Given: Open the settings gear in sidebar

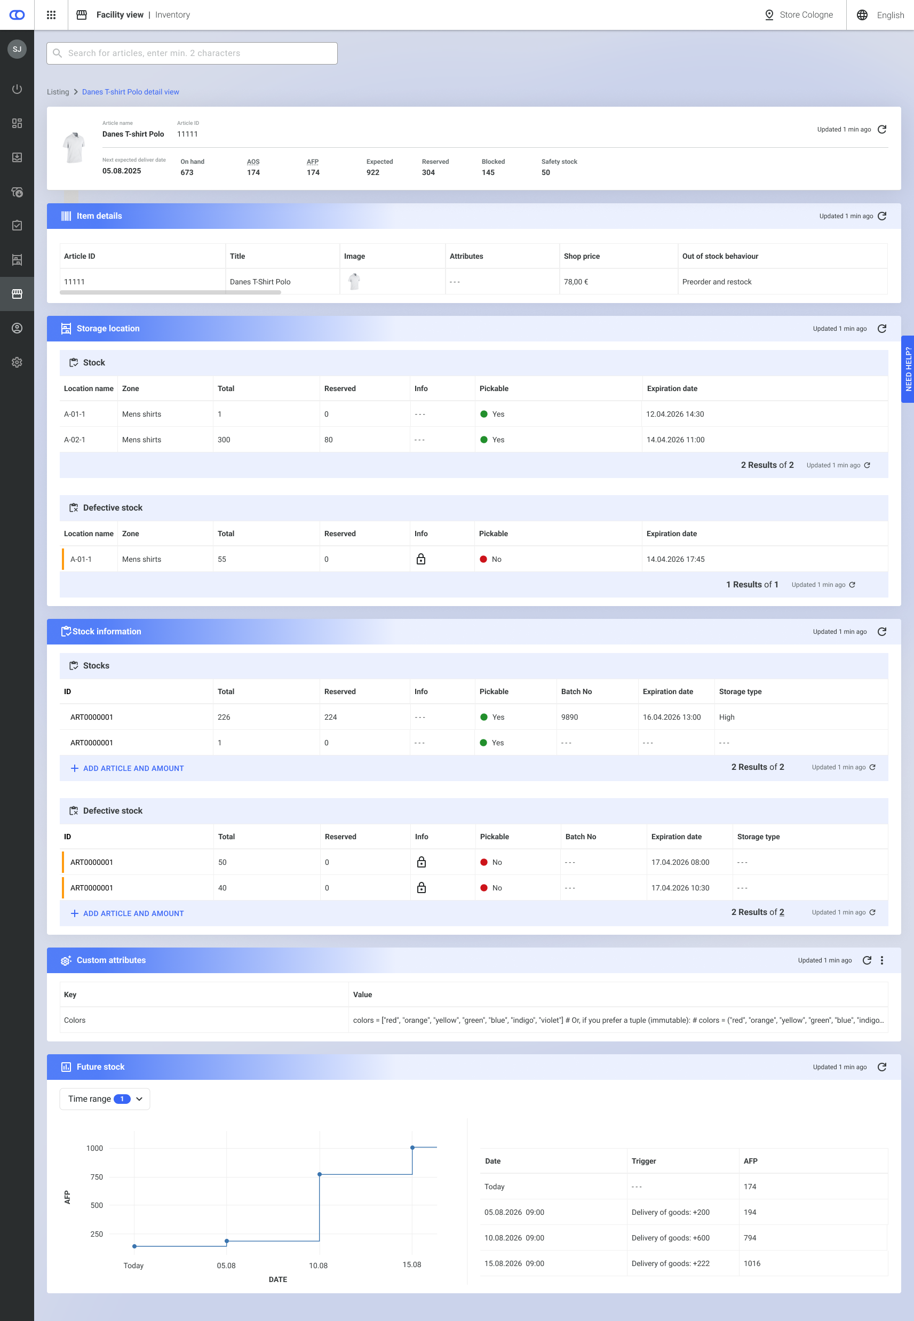Looking at the screenshot, I should tap(17, 362).
